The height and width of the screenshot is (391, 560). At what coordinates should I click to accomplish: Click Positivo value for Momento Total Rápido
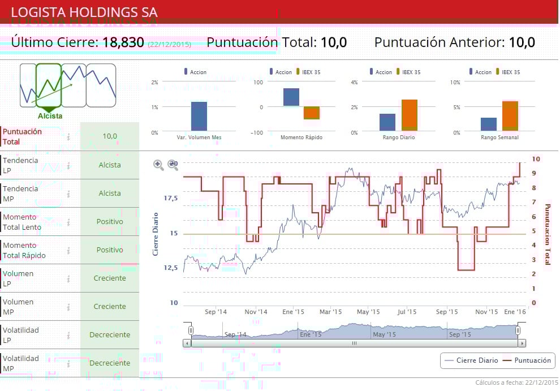[110, 250]
